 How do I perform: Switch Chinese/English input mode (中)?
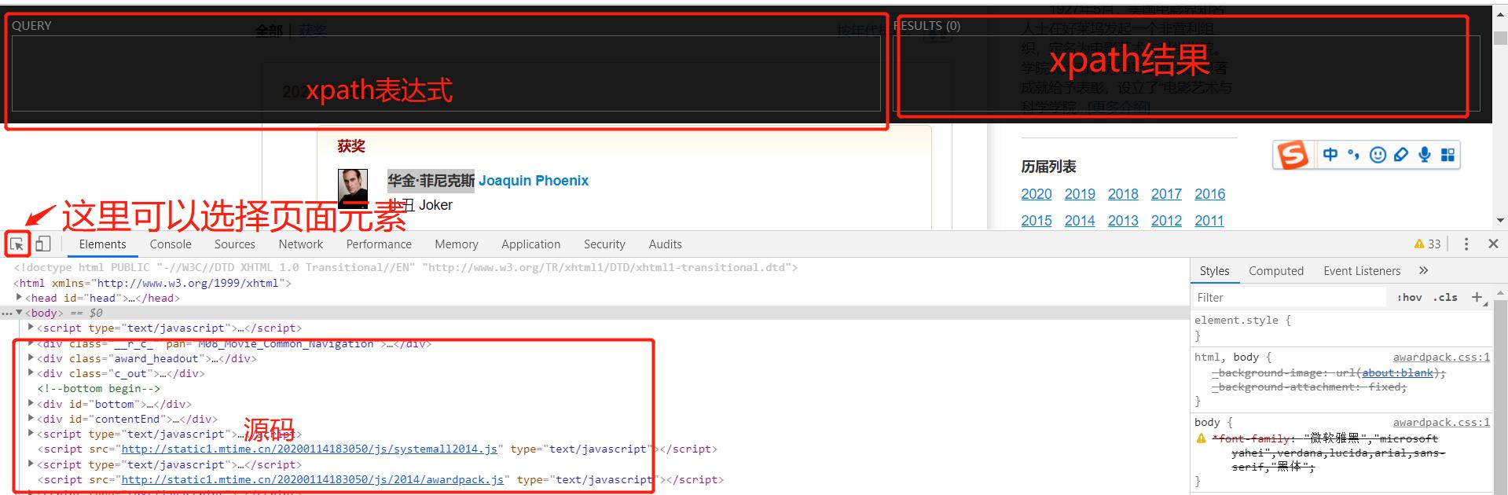coord(1330,155)
